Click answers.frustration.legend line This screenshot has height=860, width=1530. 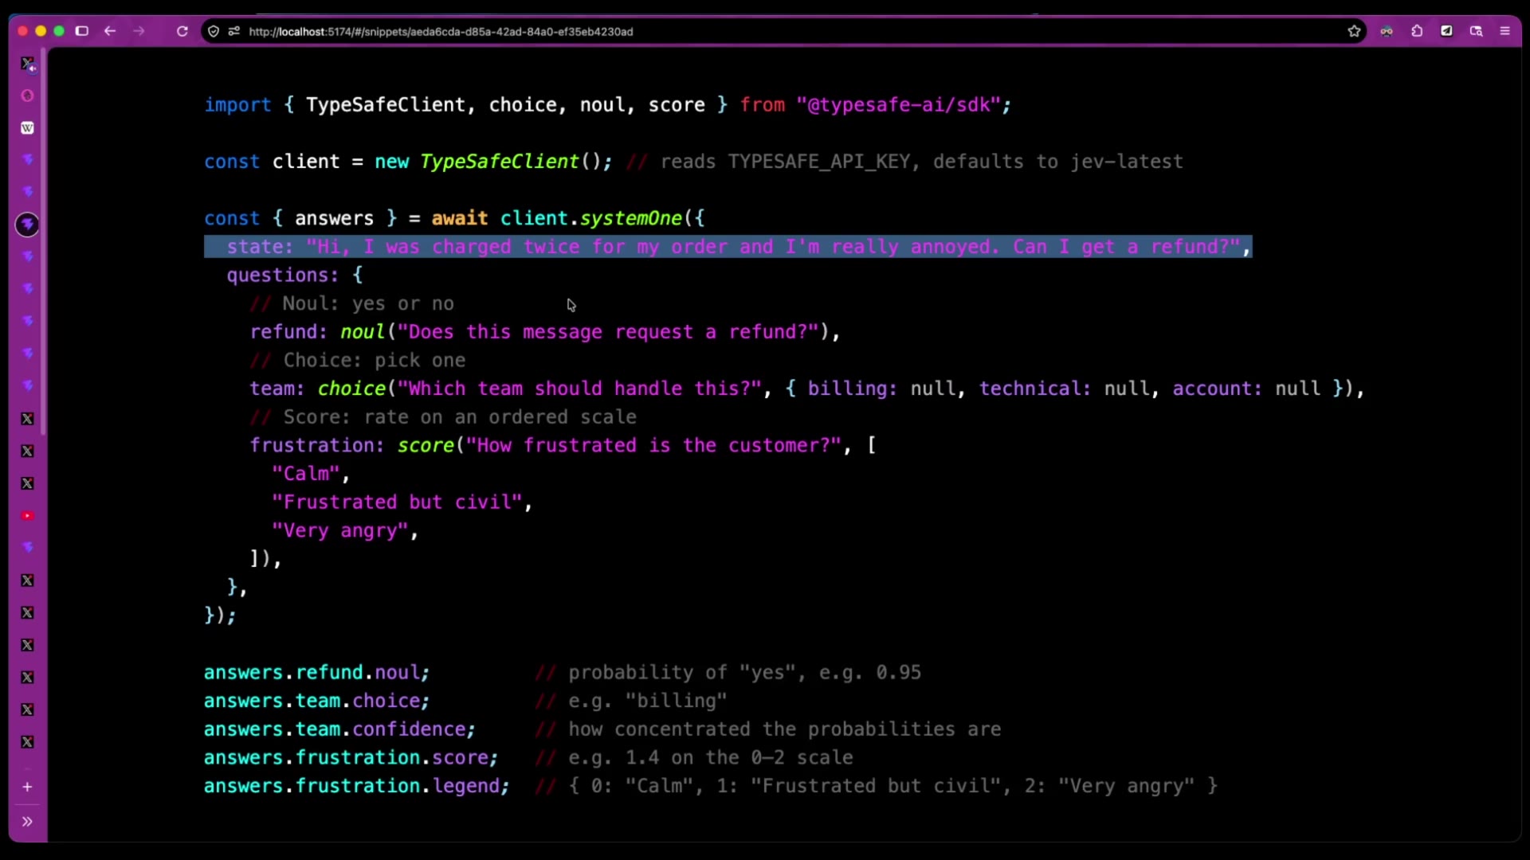point(356,786)
